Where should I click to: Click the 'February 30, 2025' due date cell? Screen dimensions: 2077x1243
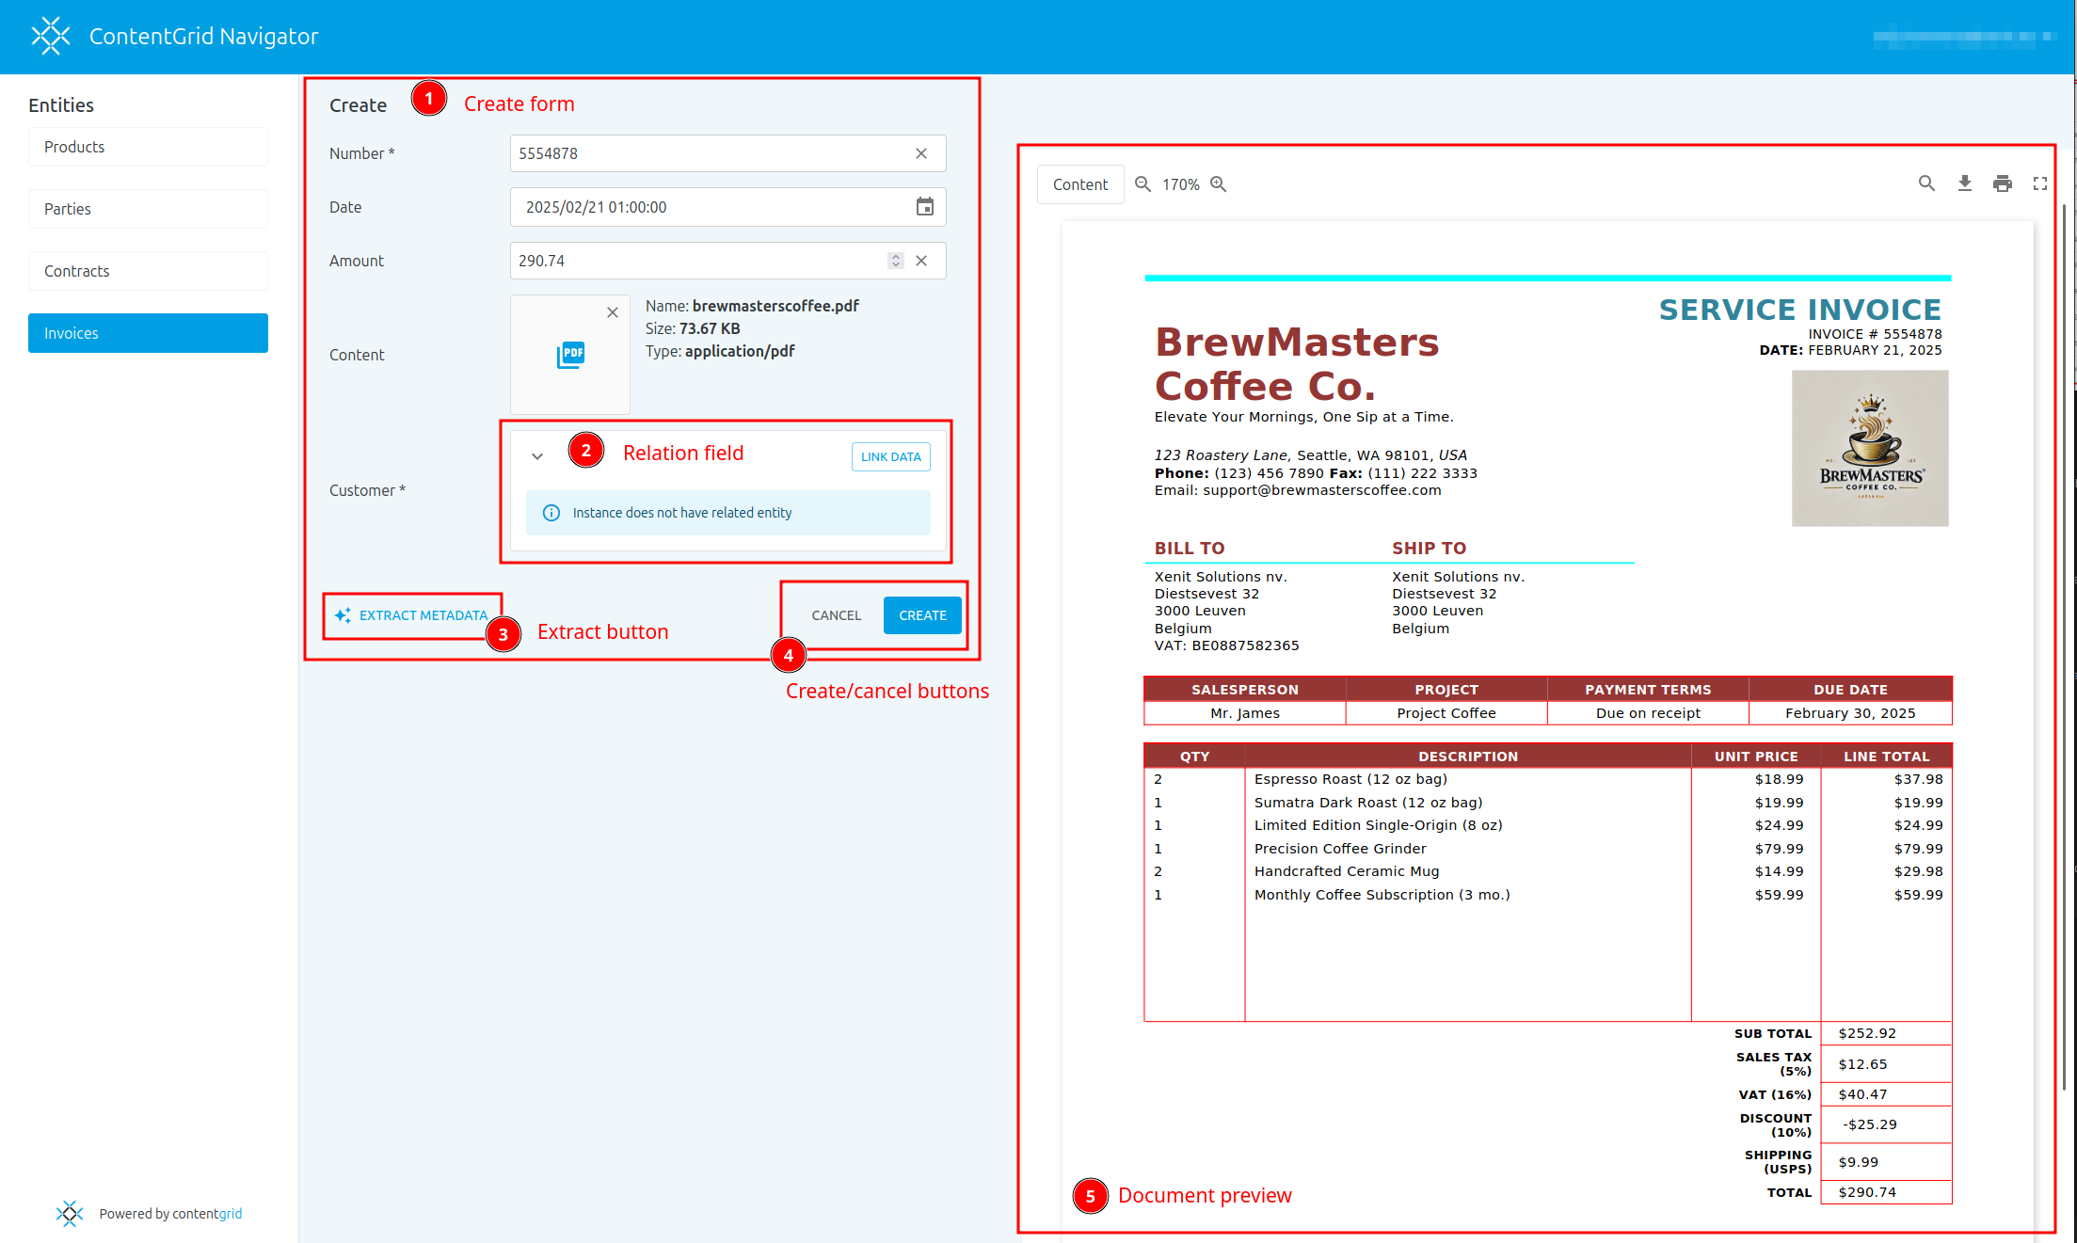click(x=1850, y=713)
